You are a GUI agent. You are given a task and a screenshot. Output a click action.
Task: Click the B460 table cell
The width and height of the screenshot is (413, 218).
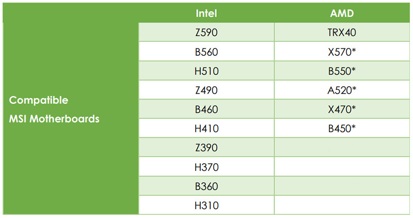tap(206, 109)
